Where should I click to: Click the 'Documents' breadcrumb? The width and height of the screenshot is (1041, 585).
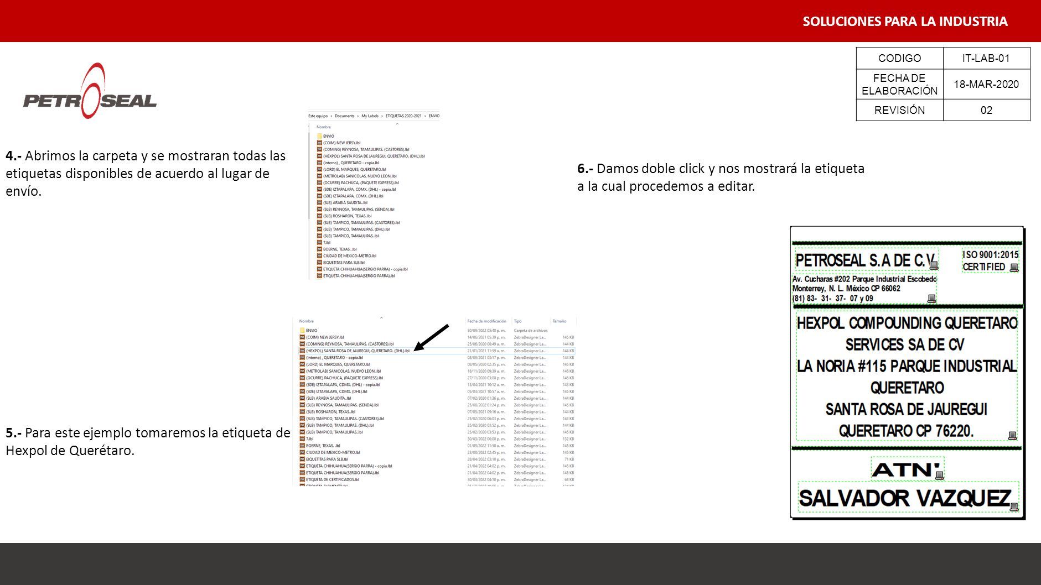344,116
